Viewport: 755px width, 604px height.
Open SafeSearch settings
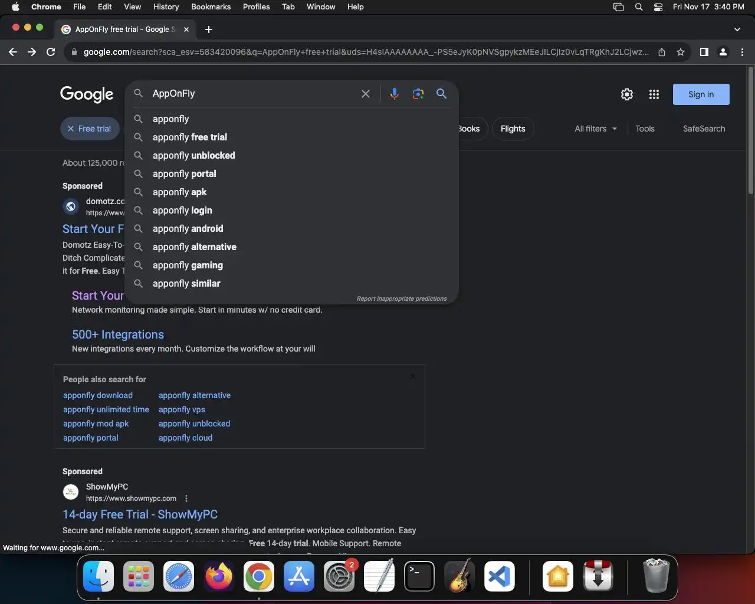pyautogui.click(x=704, y=129)
